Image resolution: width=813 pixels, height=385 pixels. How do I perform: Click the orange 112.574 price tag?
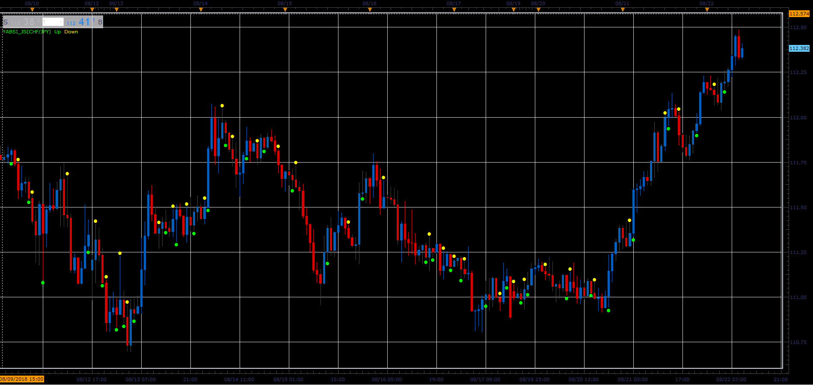[x=799, y=14]
